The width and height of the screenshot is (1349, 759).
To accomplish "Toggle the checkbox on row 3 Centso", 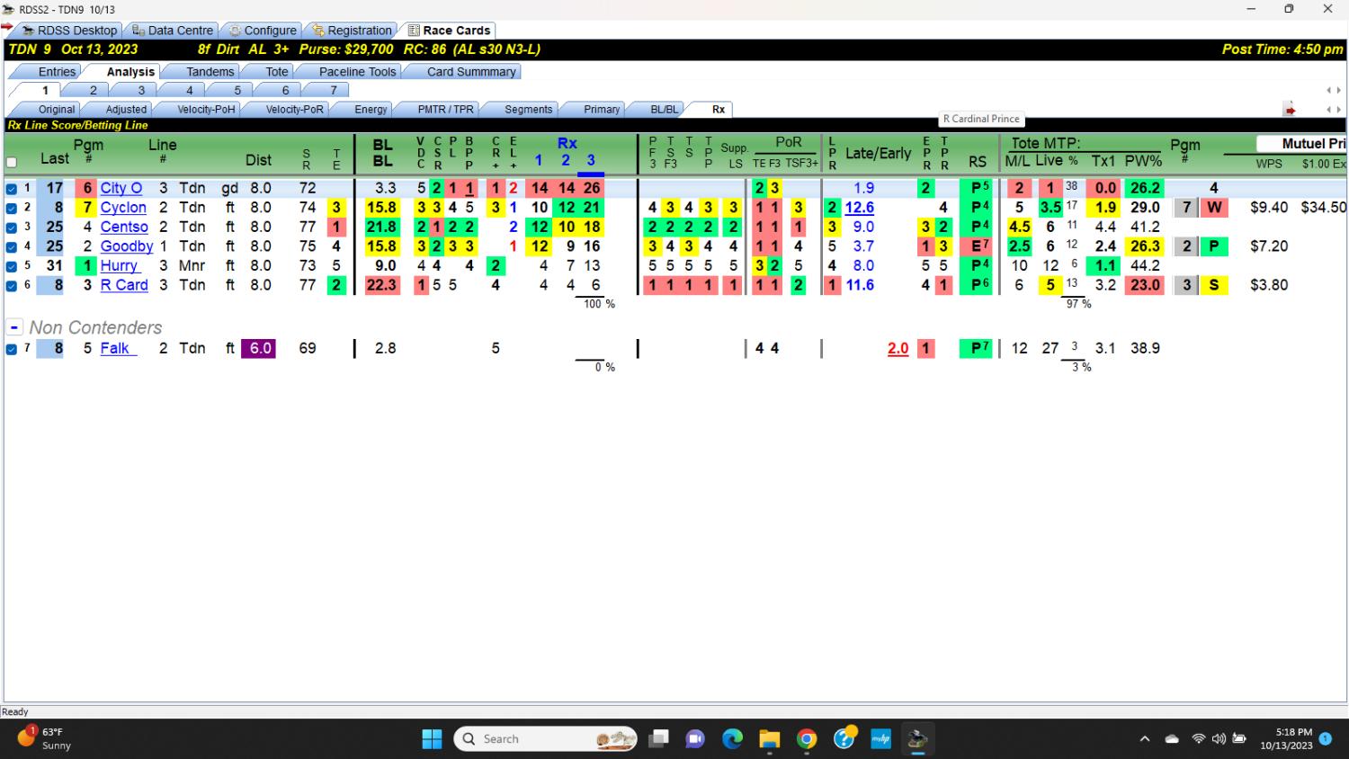I will point(12,228).
